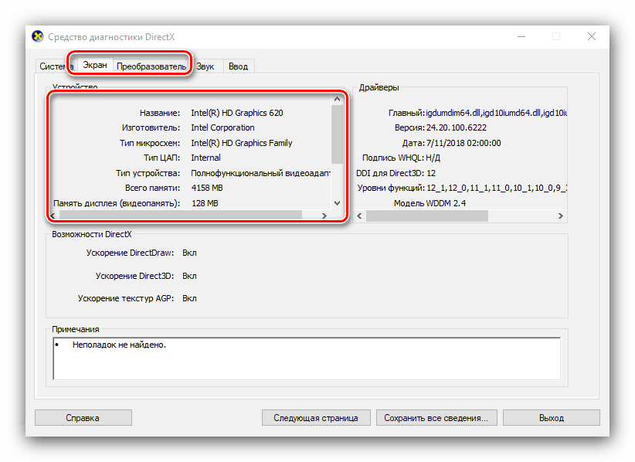
Task: Click the device list horizontal scrollbar thumb
Action: point(181,216)
